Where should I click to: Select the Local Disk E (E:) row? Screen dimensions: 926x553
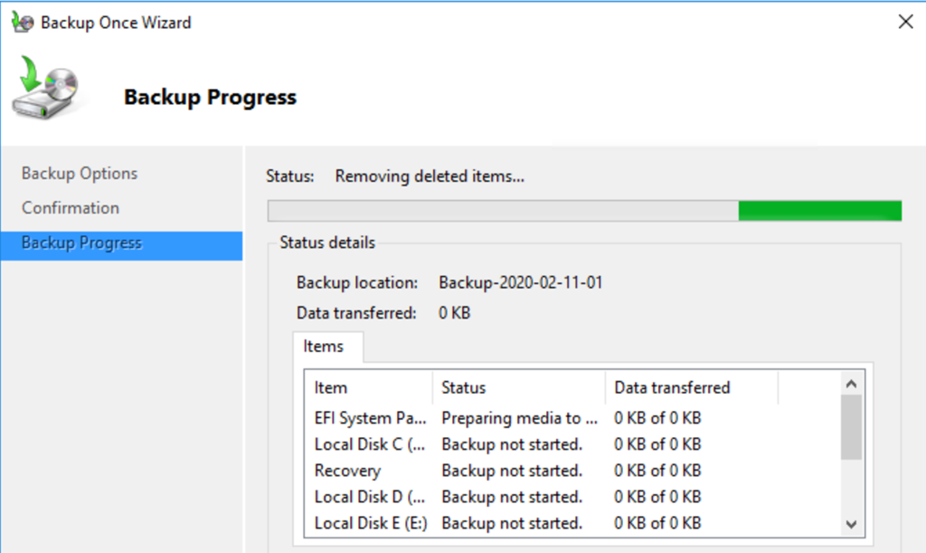[370, 523]
